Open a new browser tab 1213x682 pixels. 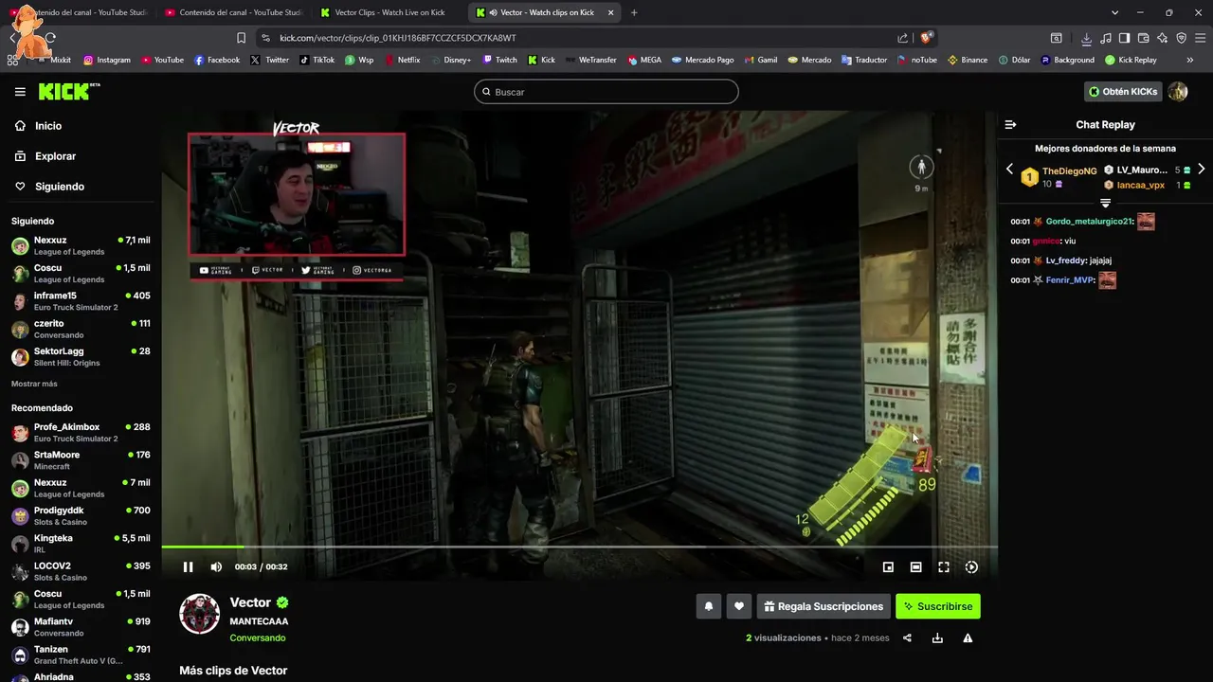click(x=634, y=12)
